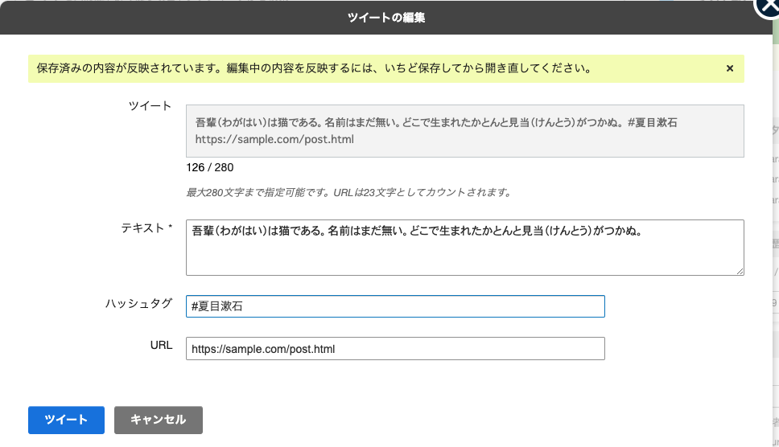Click the gray read-only tweet preview box
Screen dimensions: 779x447
[x=464, y=131]
